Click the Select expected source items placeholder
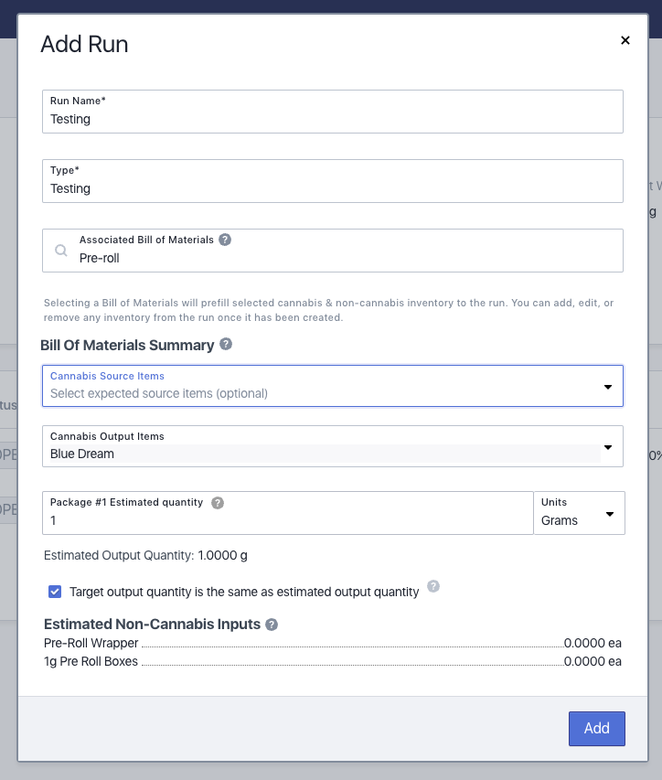Image resolution: width=662 pixels, height=780 pixels. (x=159, y=393)
